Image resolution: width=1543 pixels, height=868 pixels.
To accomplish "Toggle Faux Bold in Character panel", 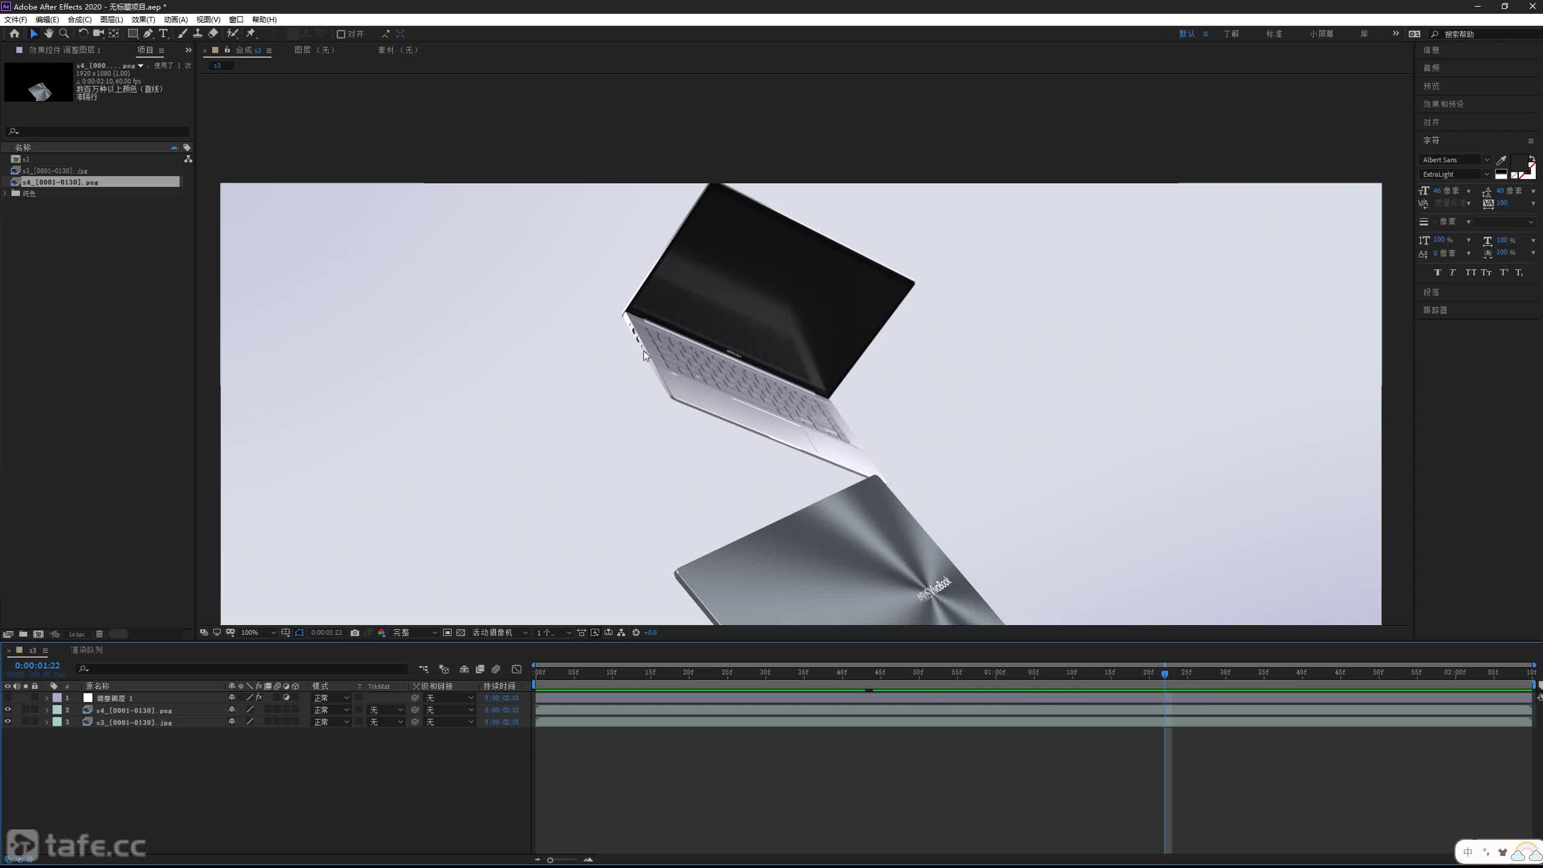I will click(x=1438, y=272).
